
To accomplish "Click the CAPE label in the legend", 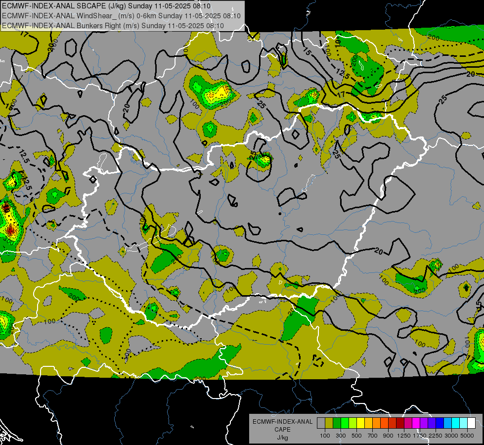I will click(x=282, y=430).
